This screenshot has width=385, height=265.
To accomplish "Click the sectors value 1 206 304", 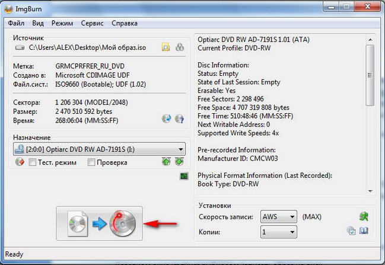I will click(69, 103).
